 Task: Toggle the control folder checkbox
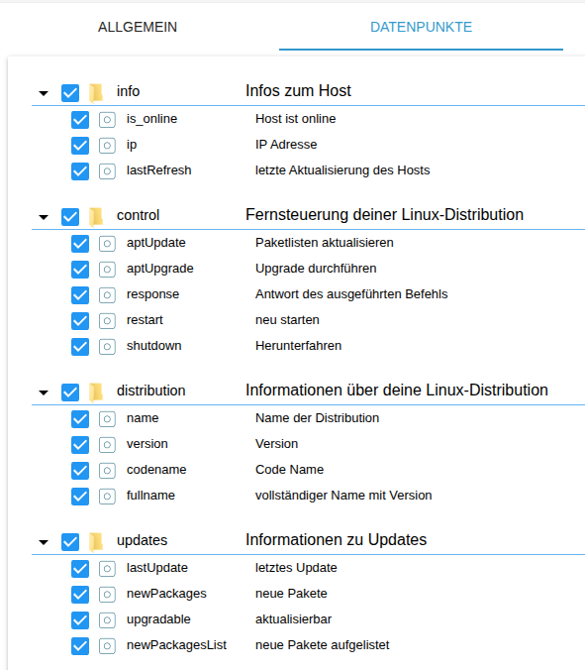pyautogui.click(x=70, y=216)
